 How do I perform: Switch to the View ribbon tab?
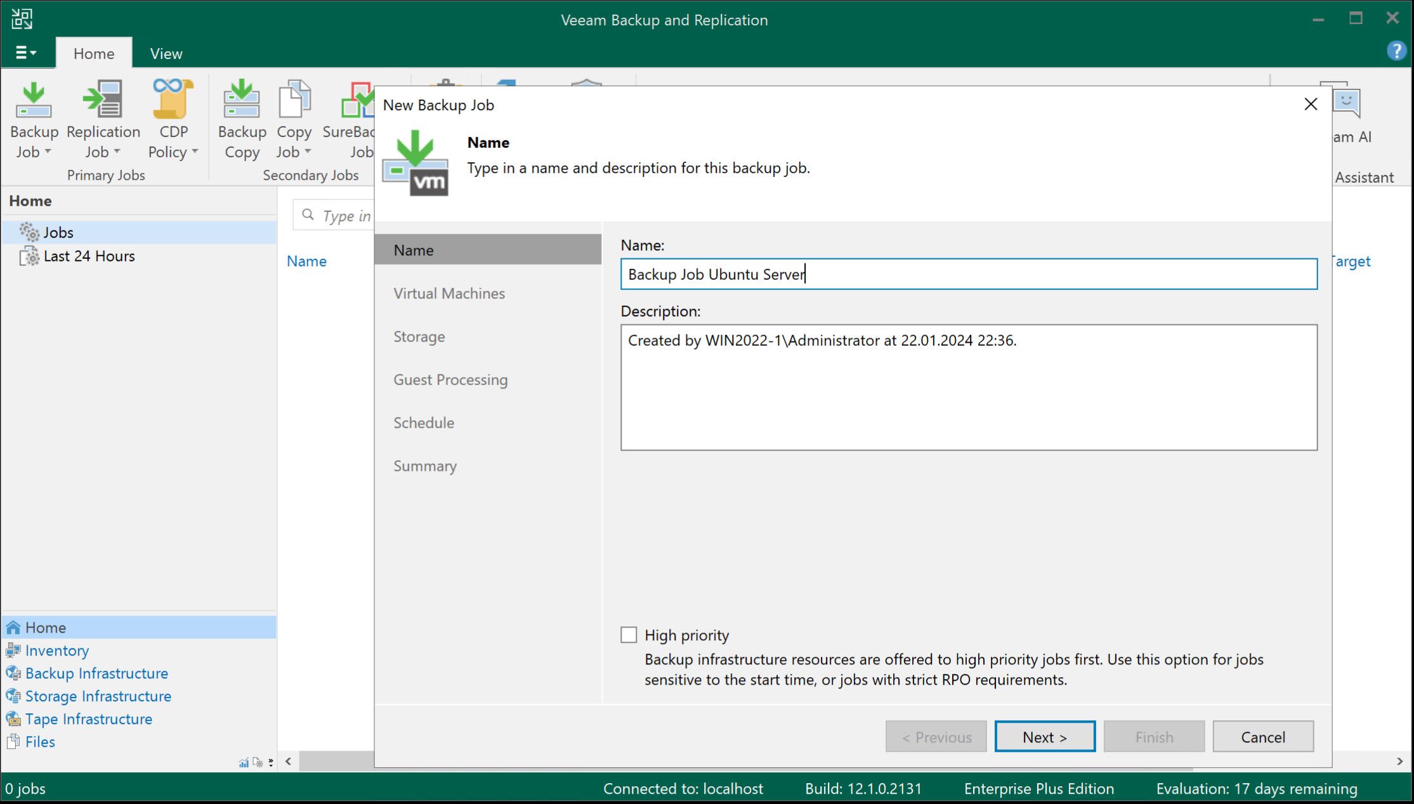(x=165, y=53)
